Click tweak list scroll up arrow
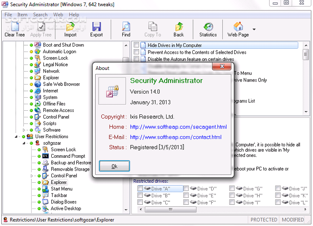The width and height of the screenshot is (313, 226). (306, 45)
